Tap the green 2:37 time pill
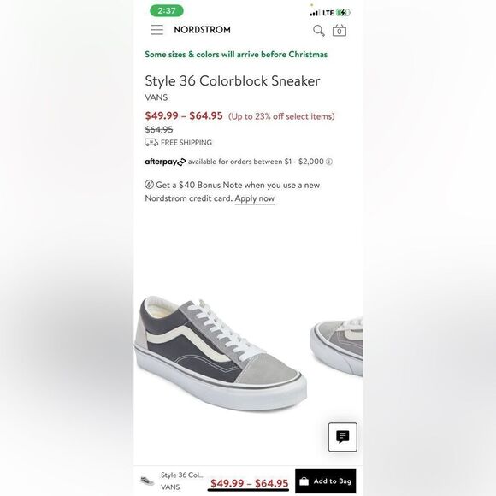The height and width of the screenshot is (496, 496). tap(167, 11)
